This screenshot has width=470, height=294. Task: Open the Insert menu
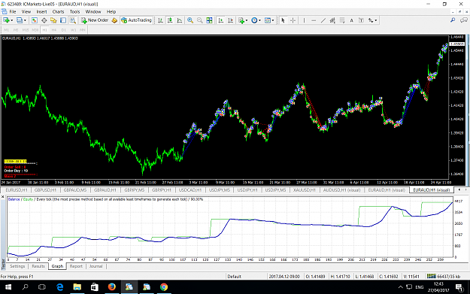click(41, 12)
